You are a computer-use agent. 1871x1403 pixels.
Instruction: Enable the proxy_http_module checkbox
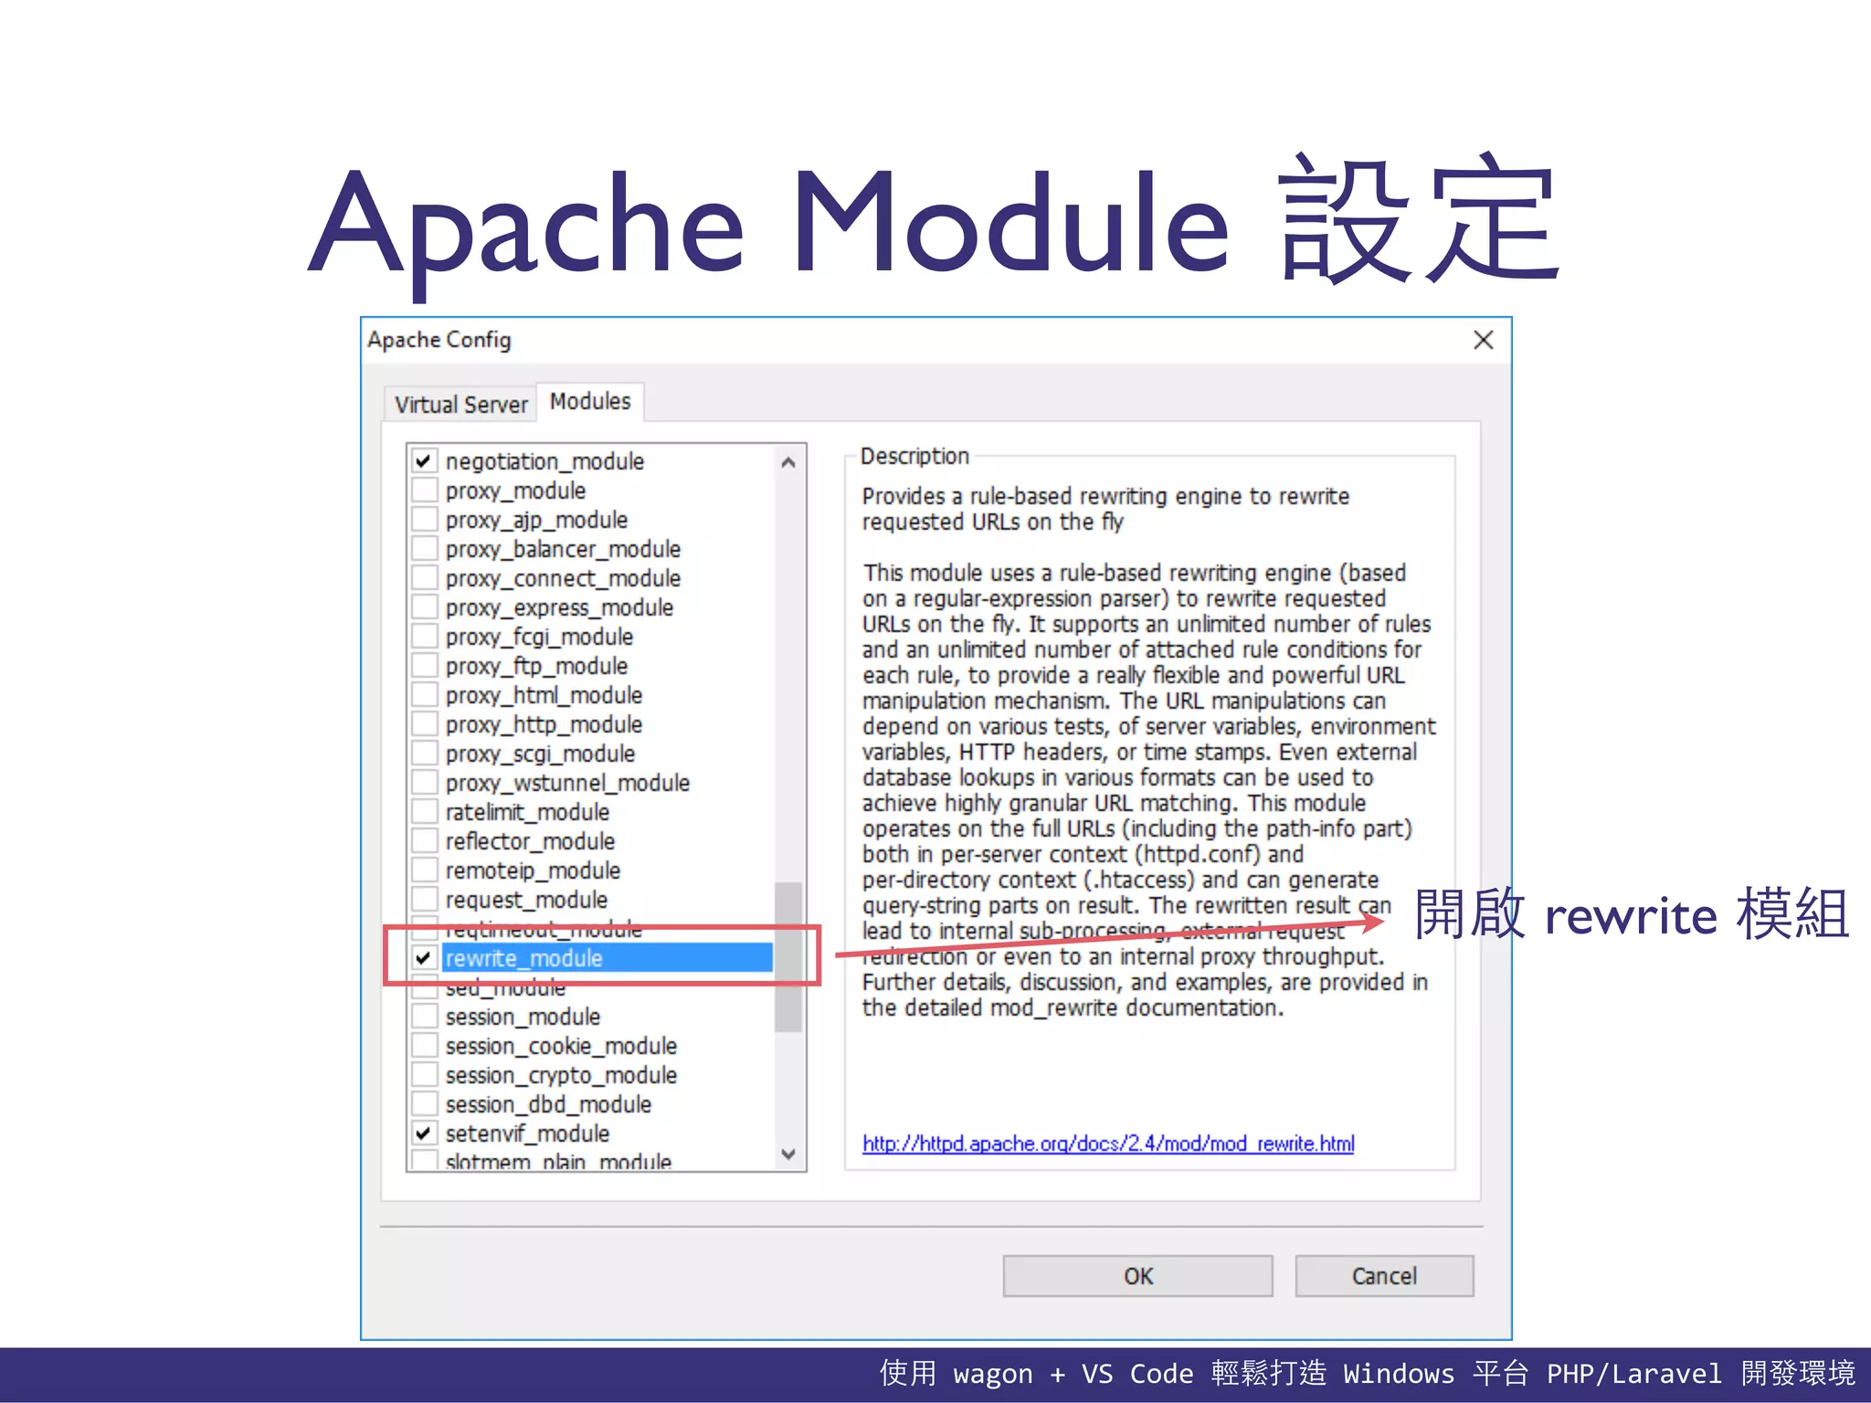[423, 724]
